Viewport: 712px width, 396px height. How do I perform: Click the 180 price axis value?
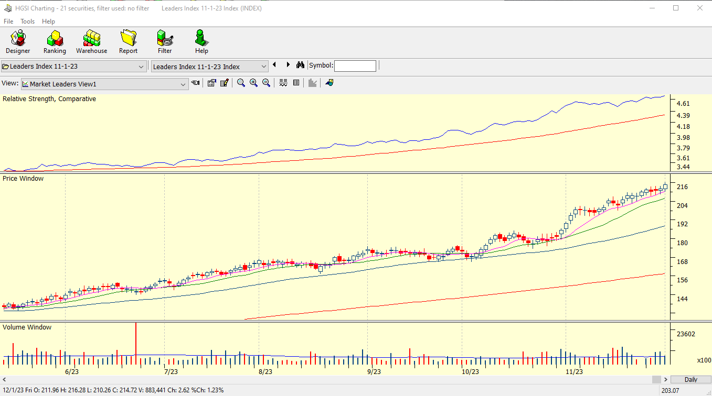(682, 243)
